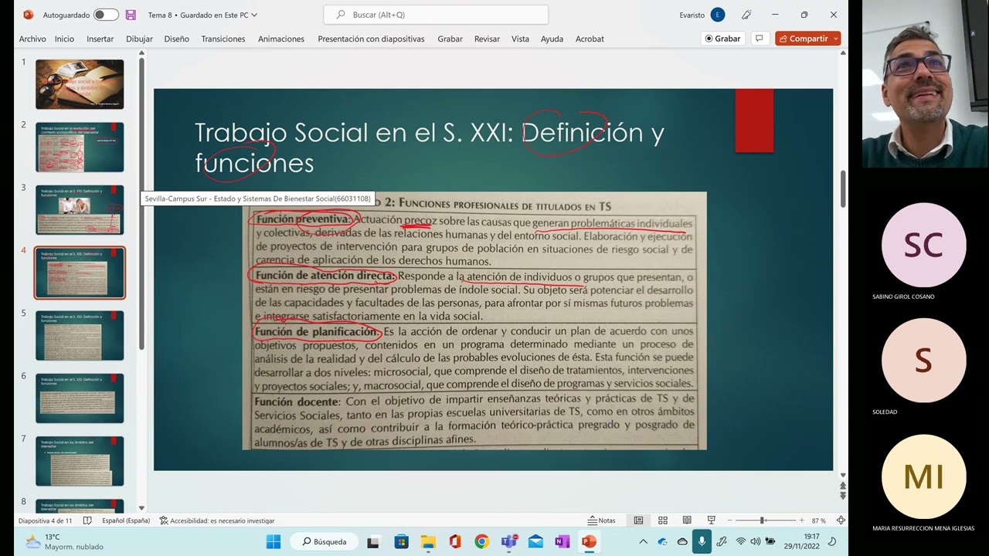Click the previous slide arrow by main scrollbar
Viewport: 989px width, 556px height.
[x=843, y=486]
